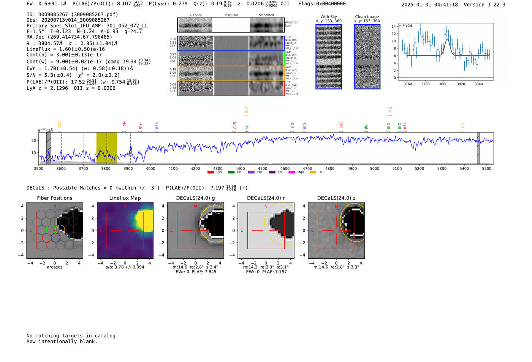Viewport: 532px width, 362px height.
Task: Open the Gaussian emission line fit plot
Action: point(445,52)
